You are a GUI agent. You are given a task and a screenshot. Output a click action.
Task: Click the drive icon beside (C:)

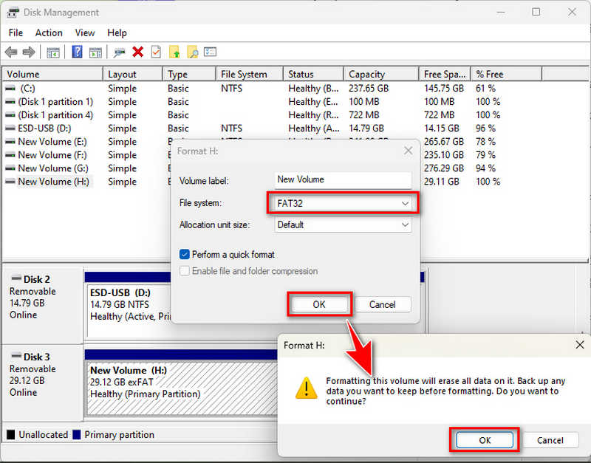10,88
